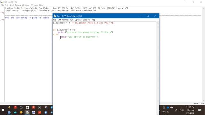The width and height of the screenshot is (205, 115).
Task: Open Edit menu in the IDLE Shell window
Action: [6, 5]
